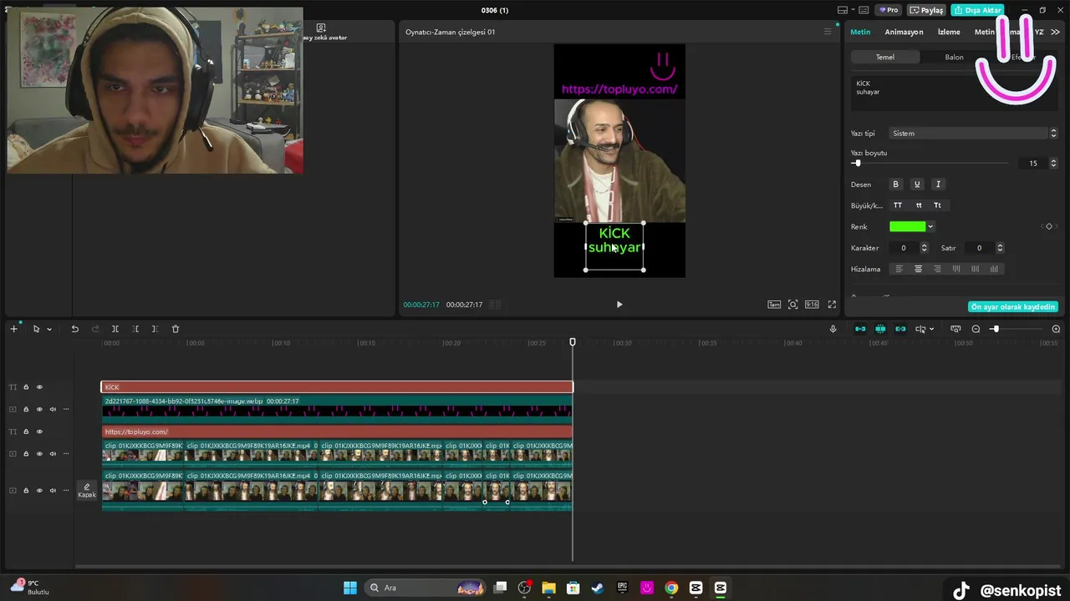
Task: Open CapCut from the Windows taskbar
Action: click(720, 588)
